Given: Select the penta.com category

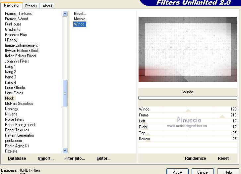Looking at the screenshot, I should [x=13, y=141].
